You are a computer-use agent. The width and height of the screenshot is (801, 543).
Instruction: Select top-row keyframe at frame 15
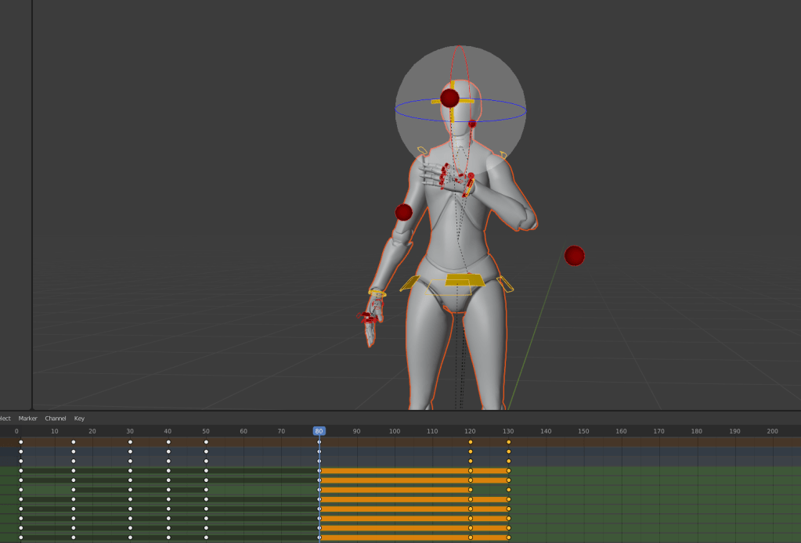[x=74, y=442]
